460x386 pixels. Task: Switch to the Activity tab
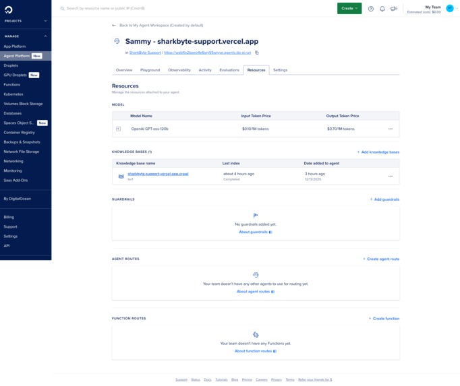coord(205,70)
